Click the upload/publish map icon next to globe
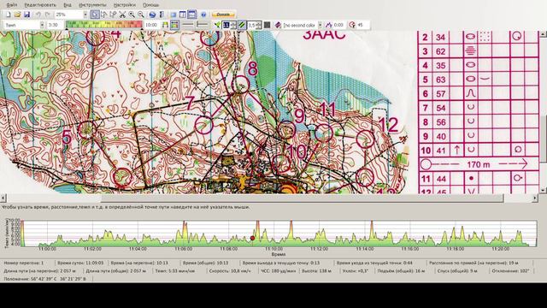 click(x=162, y=15)
